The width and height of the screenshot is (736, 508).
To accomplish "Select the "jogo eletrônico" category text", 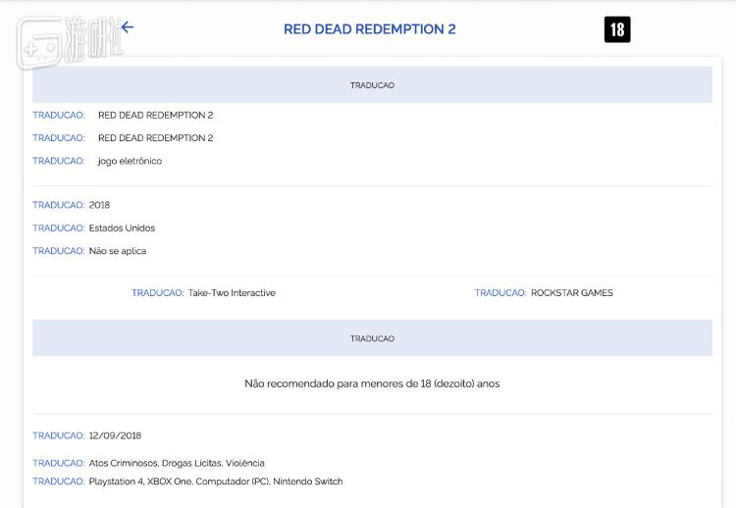I will (x=130, y=161).
